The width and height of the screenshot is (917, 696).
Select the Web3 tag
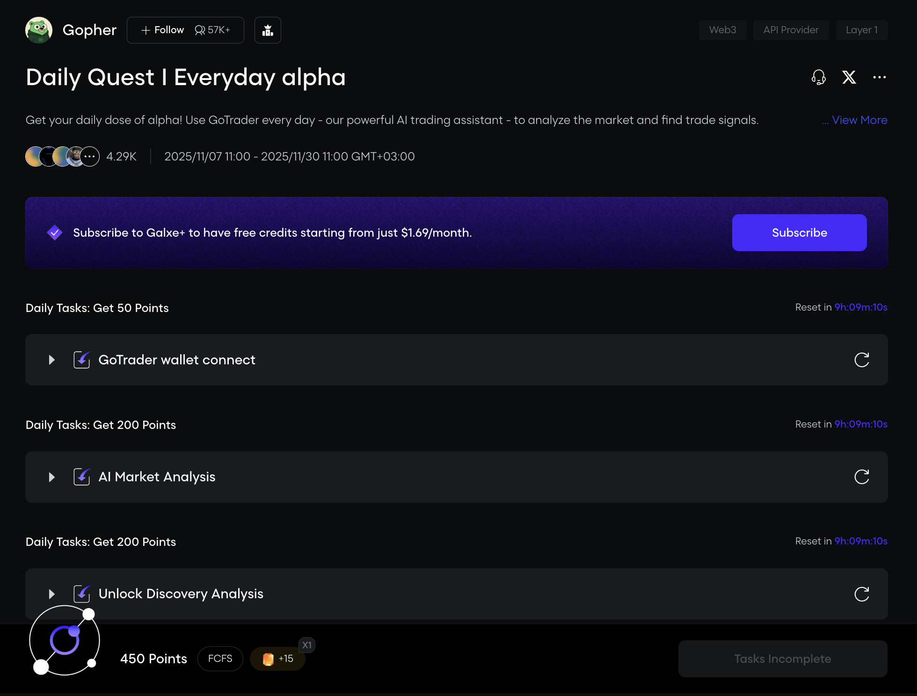click(x=722, y=30)
